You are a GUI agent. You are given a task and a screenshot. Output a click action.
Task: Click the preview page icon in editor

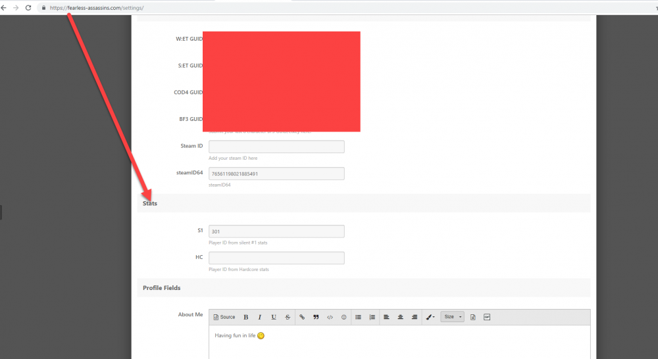[473, 317]
